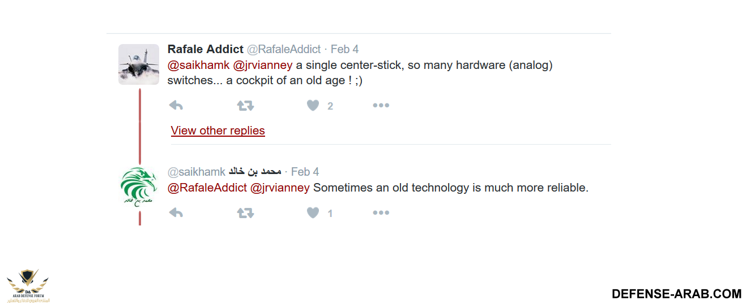Retweet Rafale Addict's cockpit tweet

pos(245,106)
